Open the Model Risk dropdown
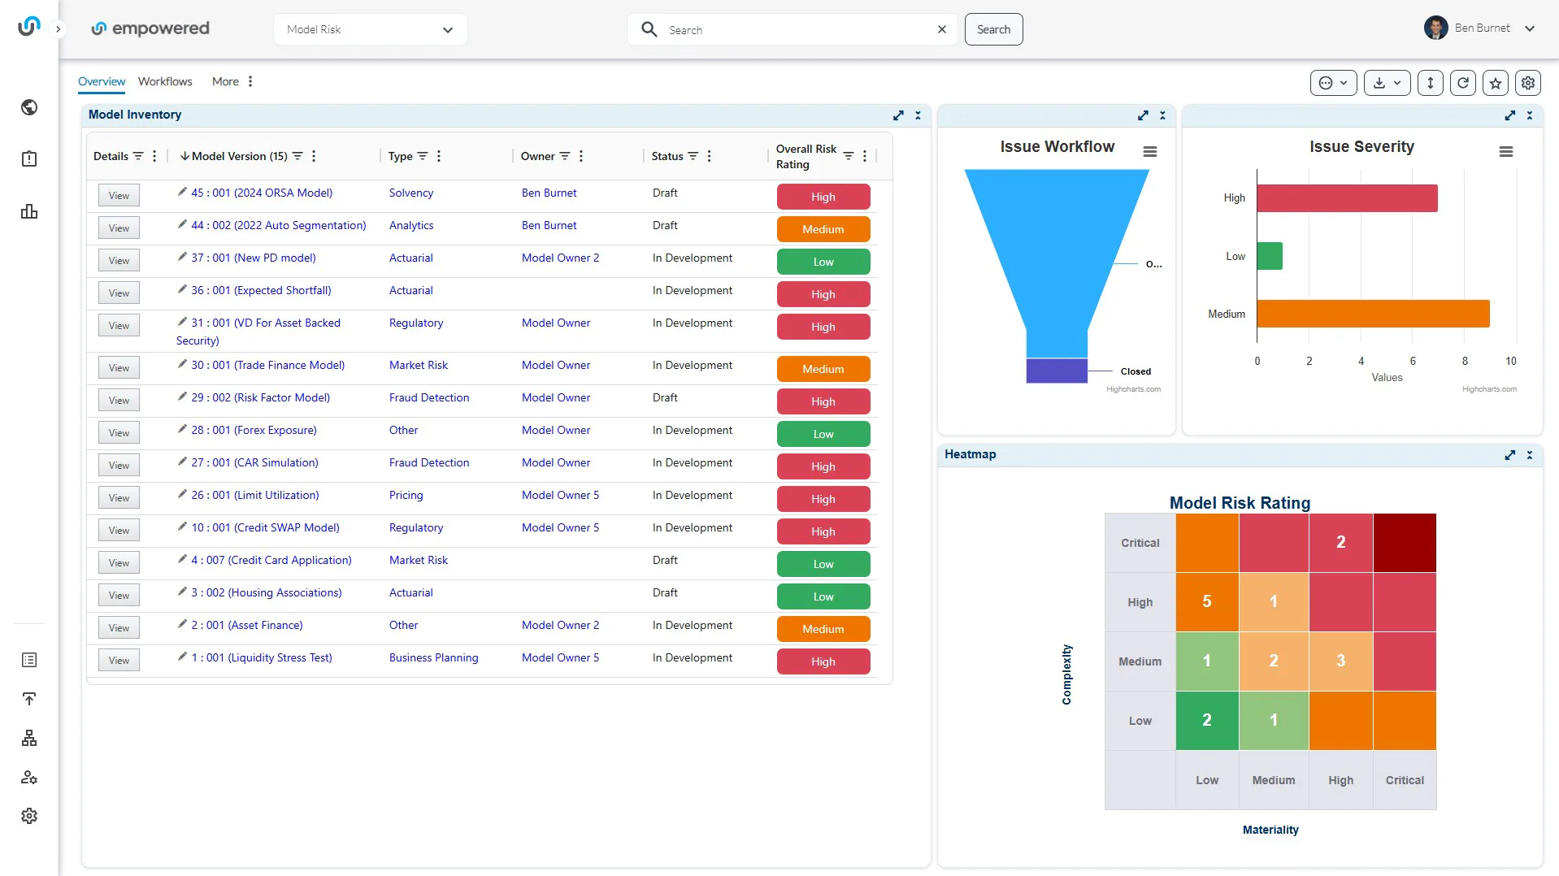The height and width of the screenshot is (876, 1559). [x=371, y=29]
